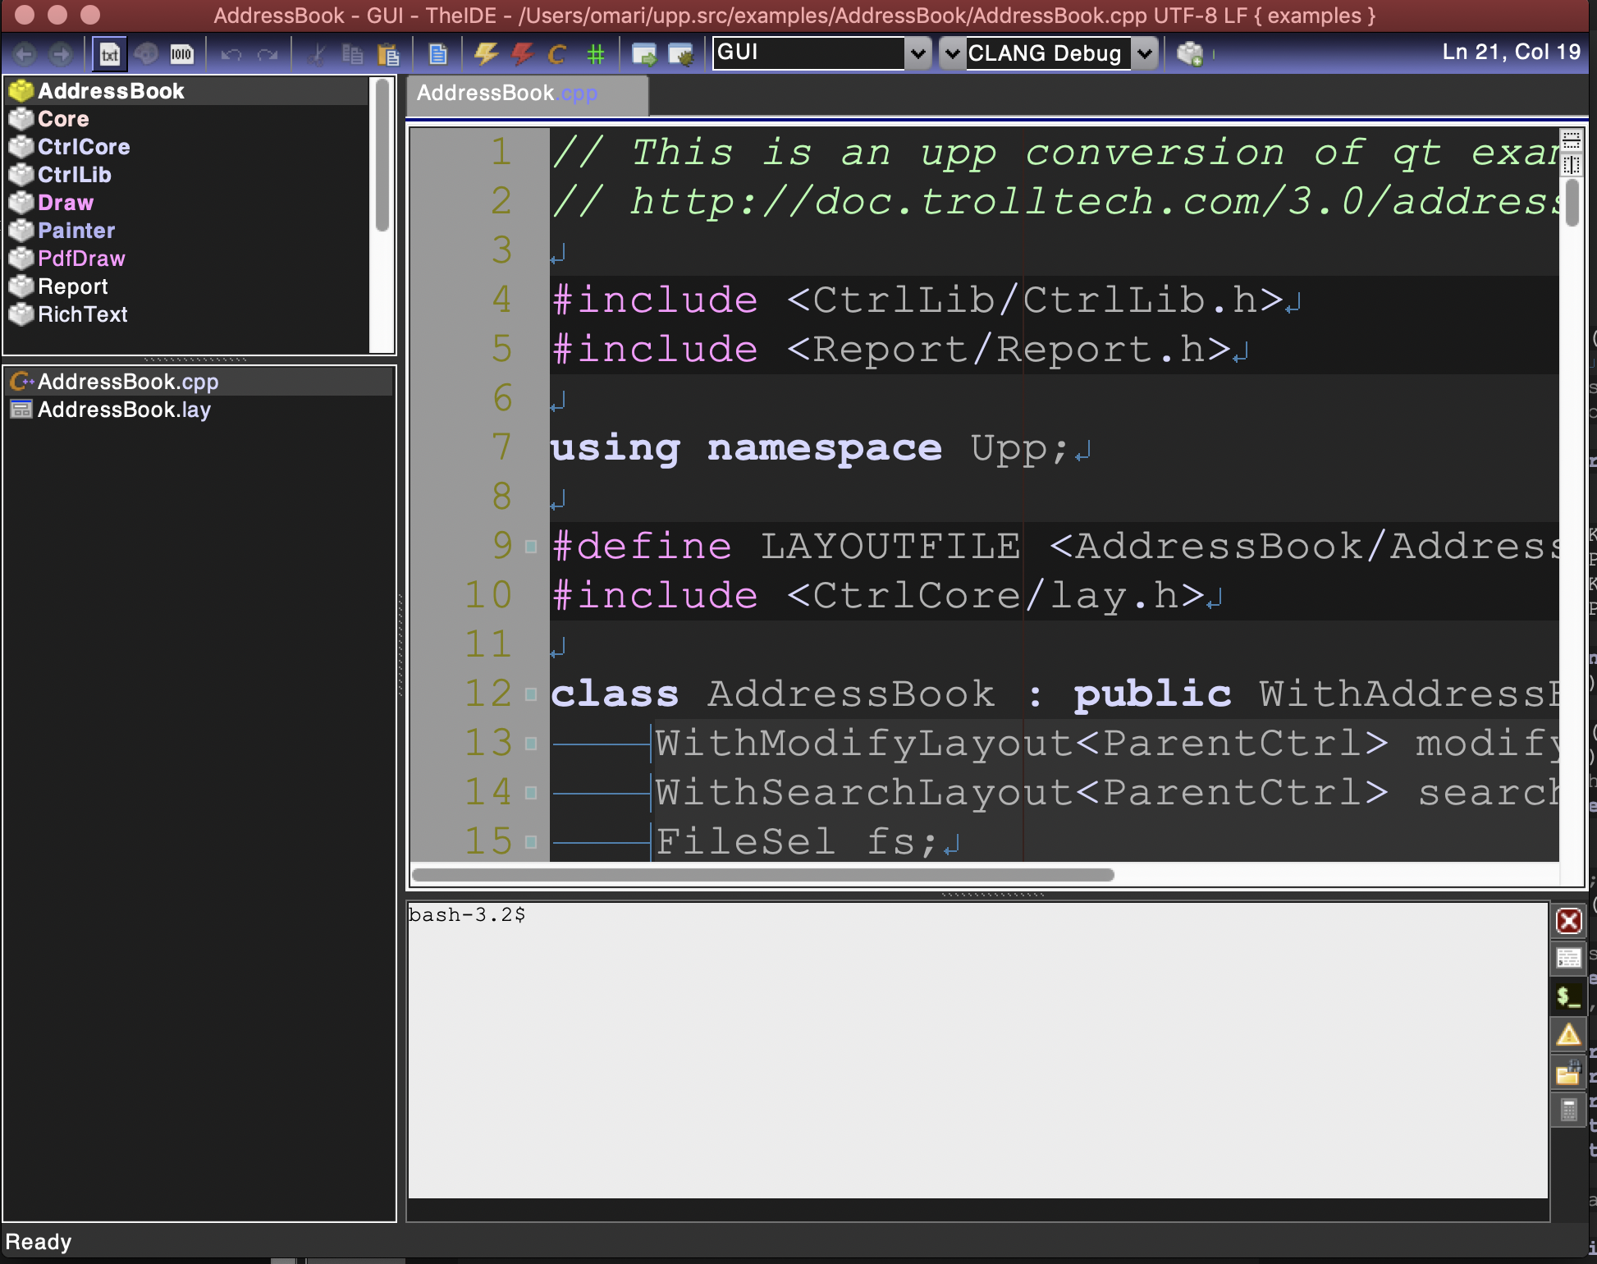Click the Debug window with bug icon
The height and width of the screenshot is (1264, 1597).
click(x=681, y=54)
